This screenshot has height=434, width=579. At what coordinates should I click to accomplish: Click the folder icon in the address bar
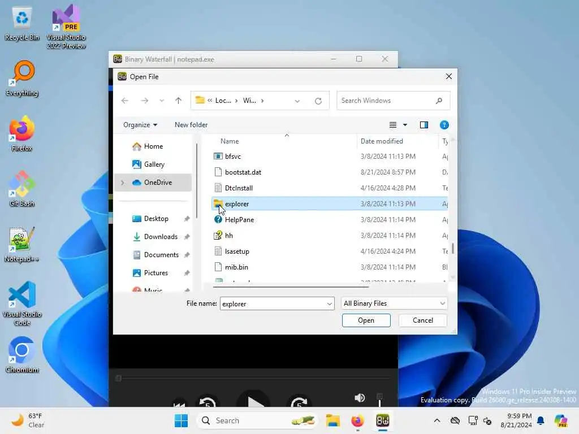[x=200, y=100]
